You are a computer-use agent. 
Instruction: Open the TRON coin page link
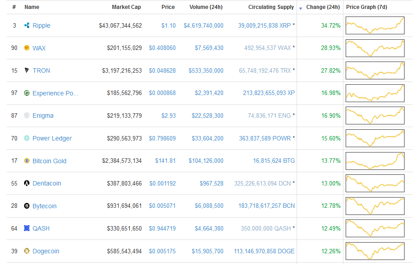(41, 70)
